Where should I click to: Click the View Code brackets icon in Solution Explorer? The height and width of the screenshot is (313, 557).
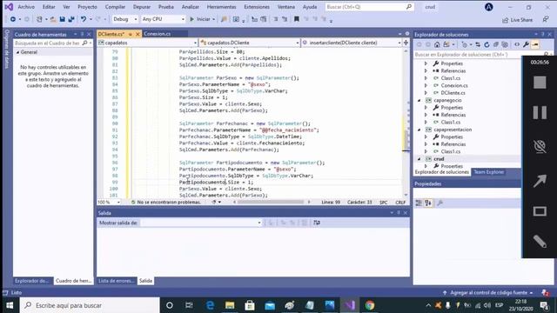[x=517, y=44]
